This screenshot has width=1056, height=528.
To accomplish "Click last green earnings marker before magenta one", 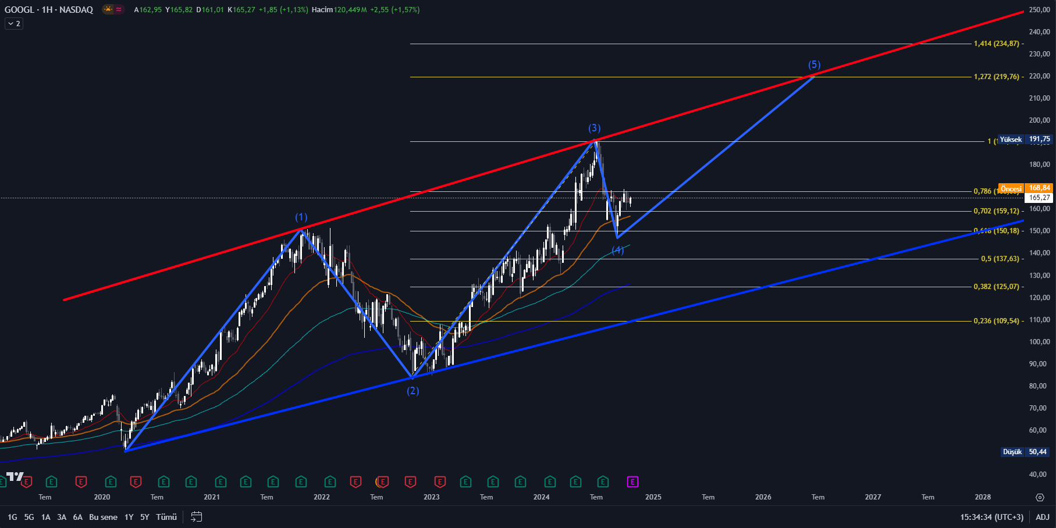I will (603, 481).
